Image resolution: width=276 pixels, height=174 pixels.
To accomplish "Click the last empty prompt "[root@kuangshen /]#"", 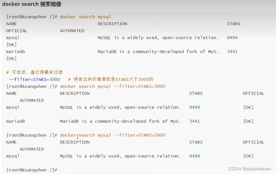I will (x=32, y=170).
